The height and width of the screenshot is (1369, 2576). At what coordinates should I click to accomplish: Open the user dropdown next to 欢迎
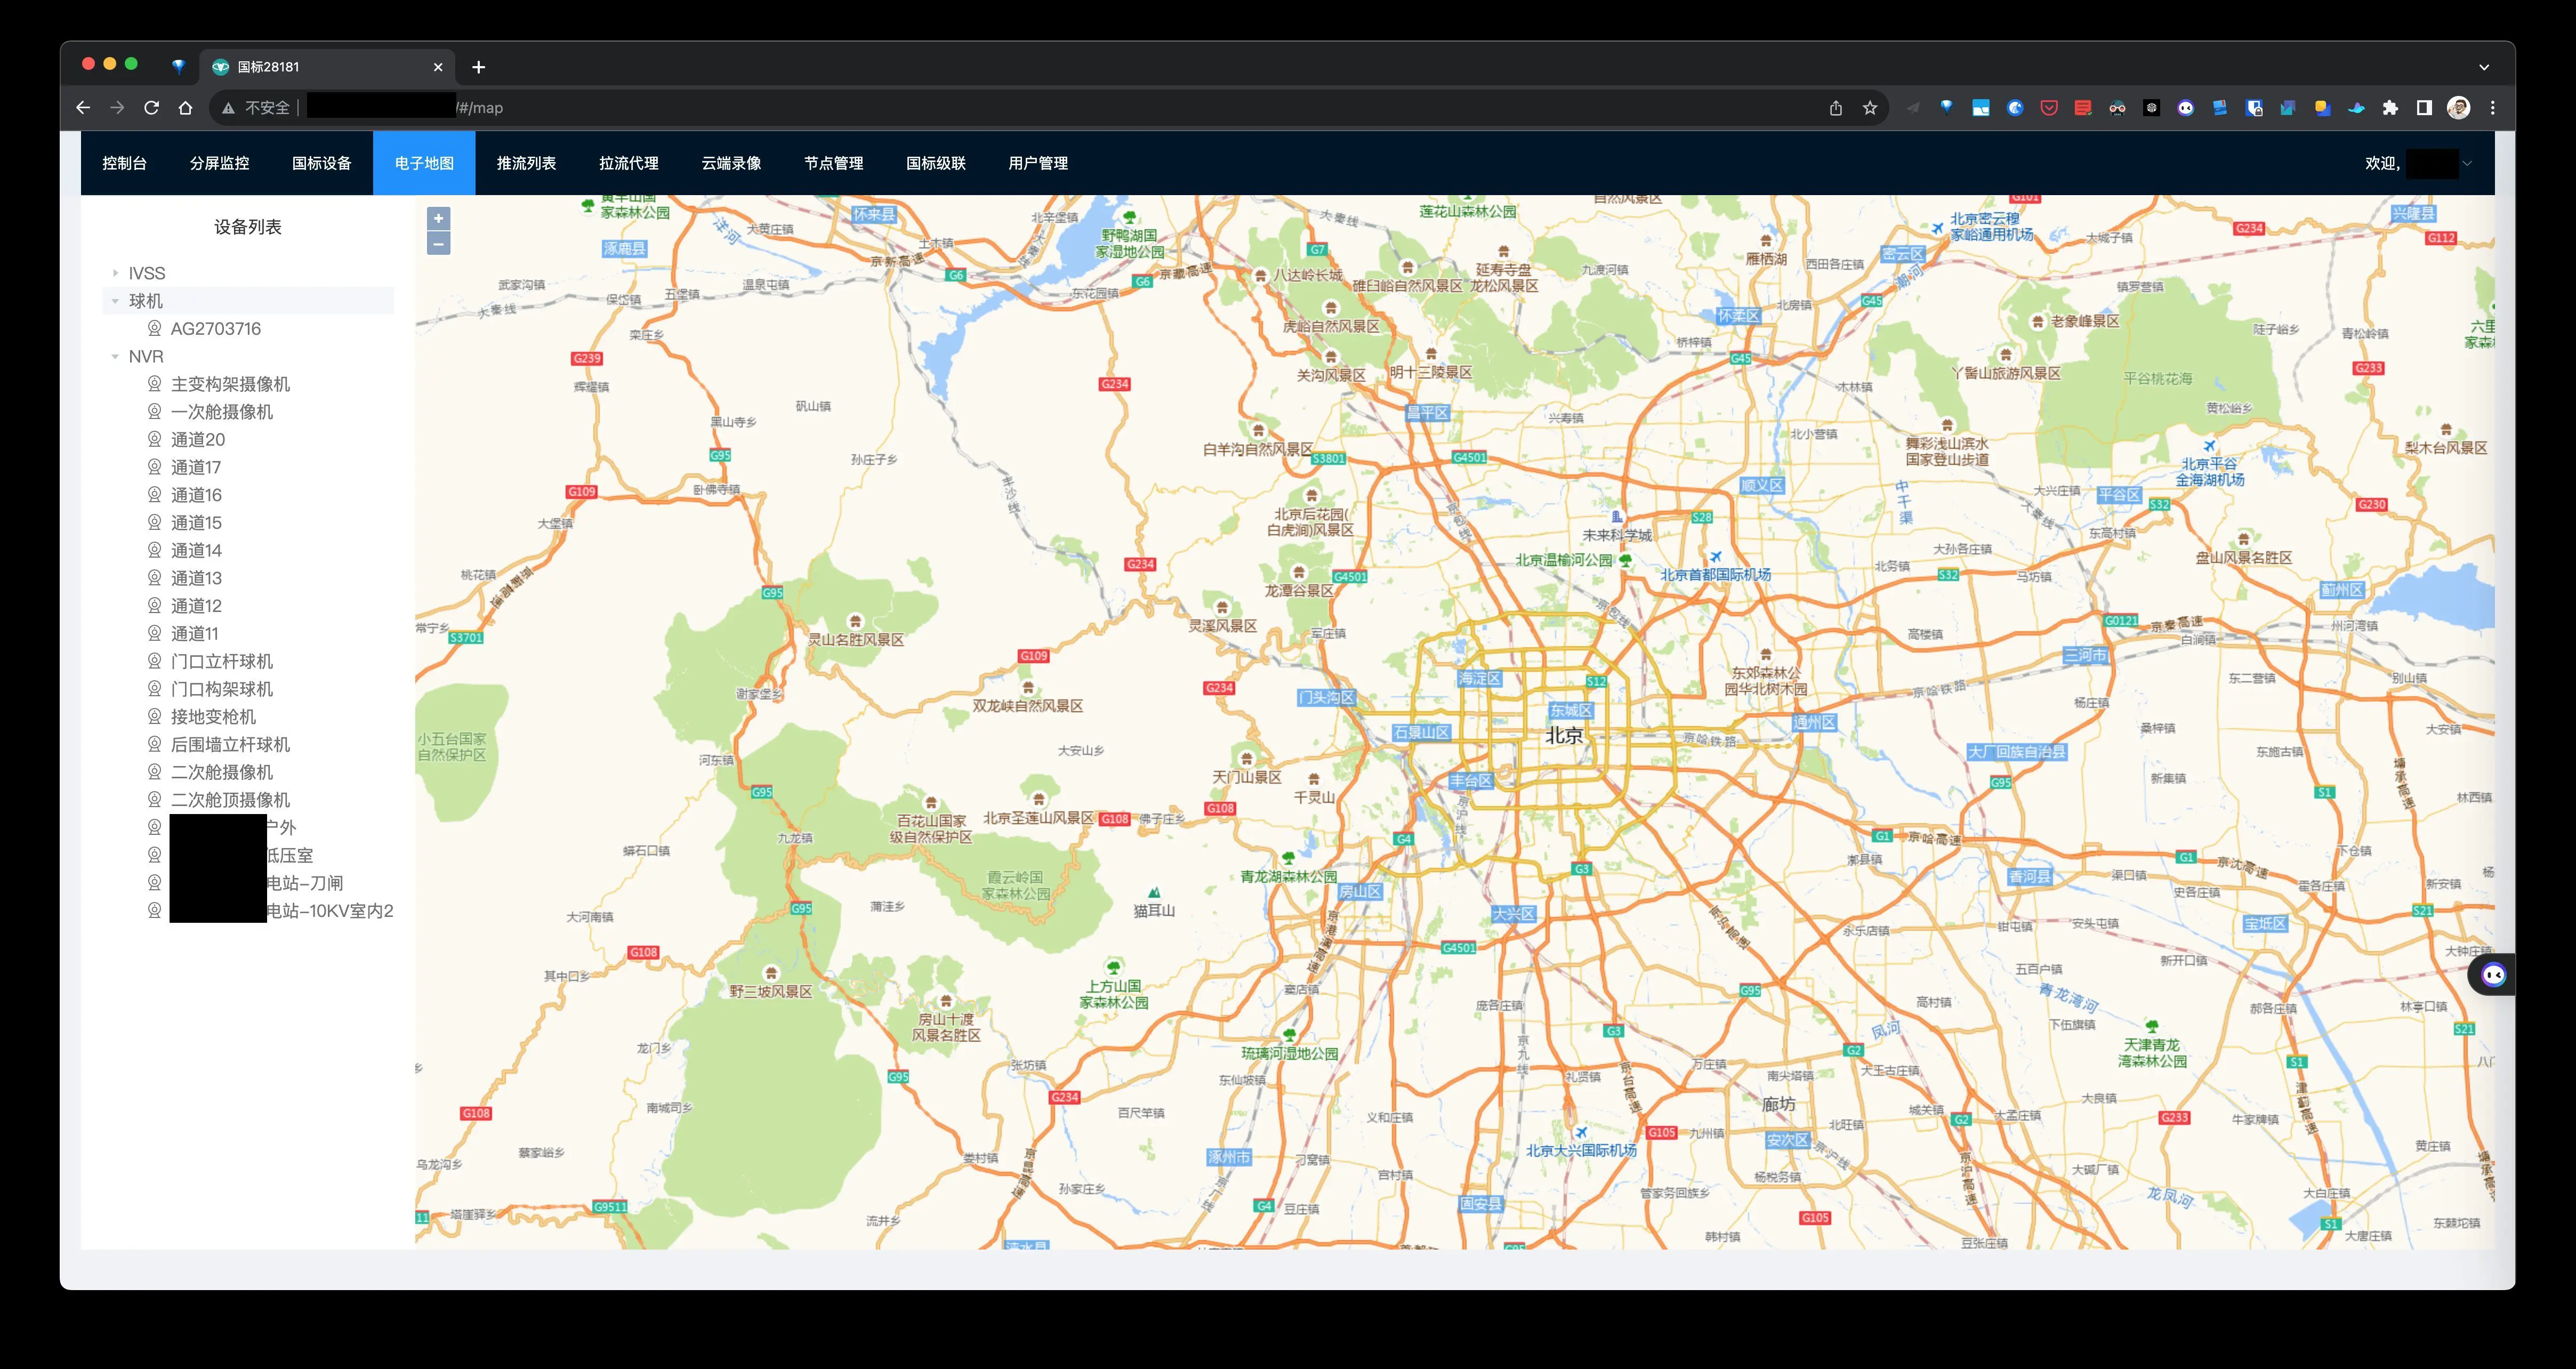point(2466,163)
